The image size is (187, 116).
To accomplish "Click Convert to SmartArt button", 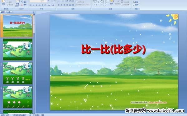I will 83,5.
